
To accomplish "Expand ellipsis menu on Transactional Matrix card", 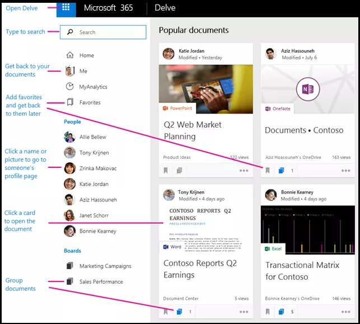I will click(x=345, y=312).
